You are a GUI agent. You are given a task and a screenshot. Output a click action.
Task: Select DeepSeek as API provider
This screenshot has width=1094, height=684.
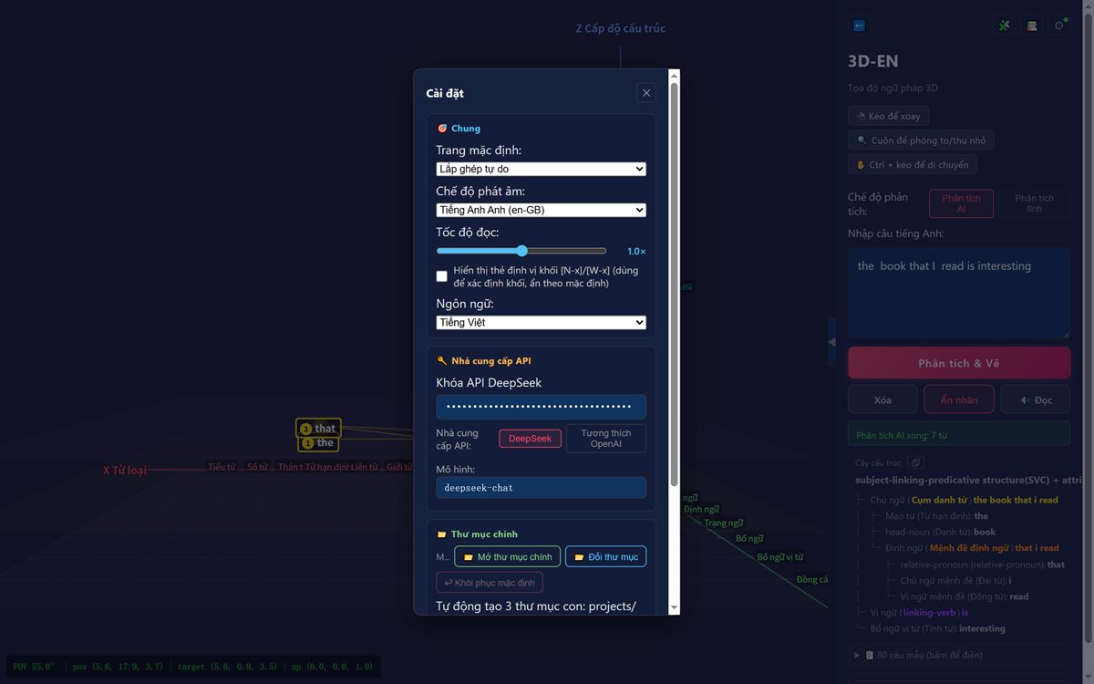pyautogui.click(x=530, y=439)
